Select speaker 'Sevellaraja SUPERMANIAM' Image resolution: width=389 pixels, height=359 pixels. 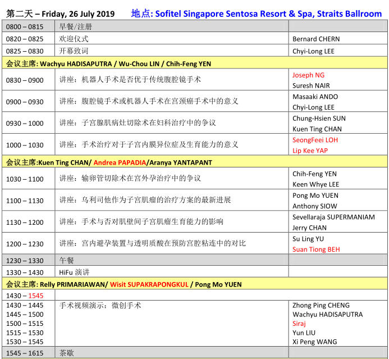[x=333, y=217]
